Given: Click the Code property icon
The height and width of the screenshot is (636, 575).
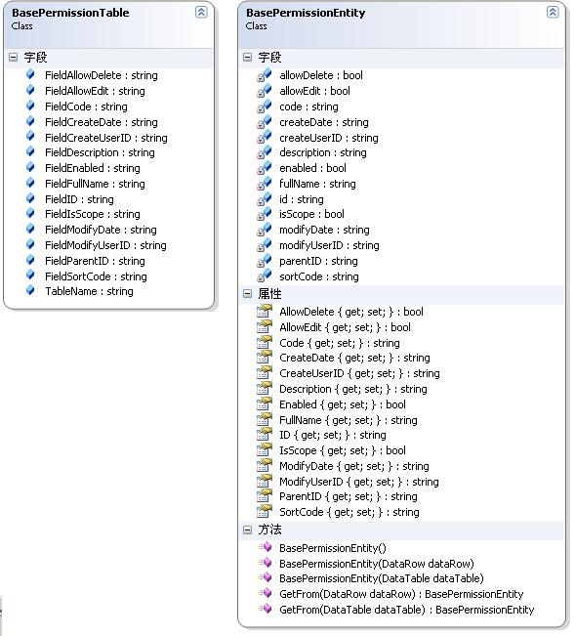Looking at the screenshot, I should [265, 343].
